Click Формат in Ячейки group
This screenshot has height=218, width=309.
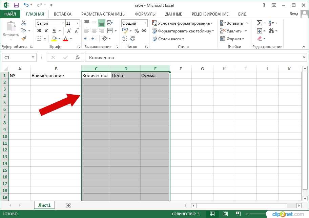[232, 39]
